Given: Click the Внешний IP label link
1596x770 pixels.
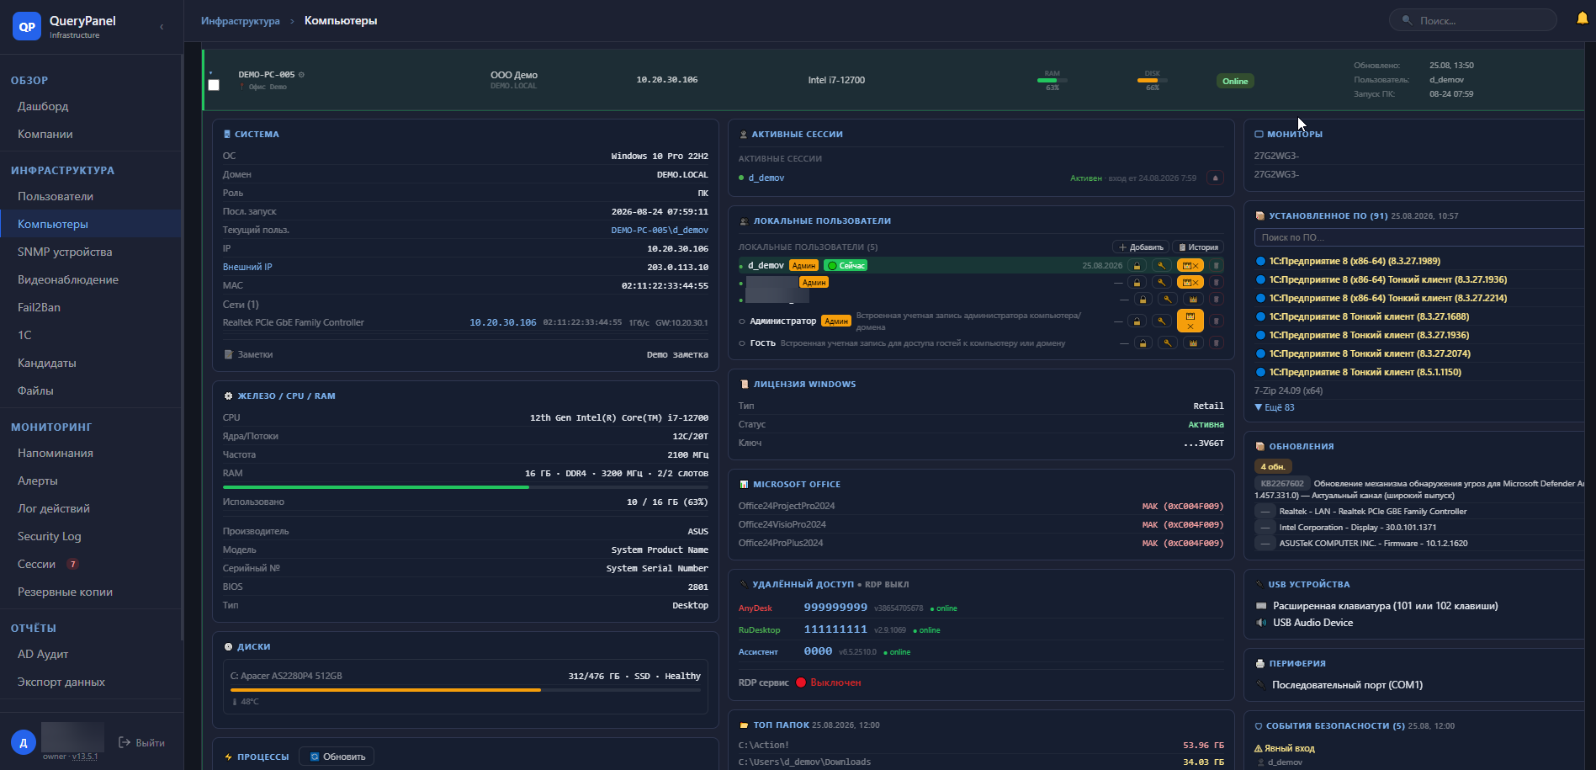Looking at the screenshot, I should pos(247,267).
